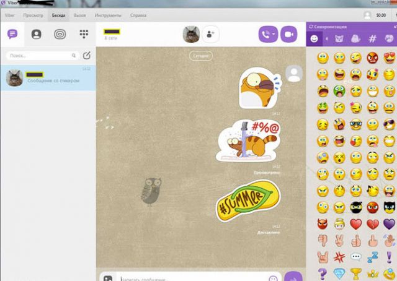Image resolution: width=397 pixels, height=281 pixels.
Task: Open the cat sticker pack tab
Action: [339, 38]
